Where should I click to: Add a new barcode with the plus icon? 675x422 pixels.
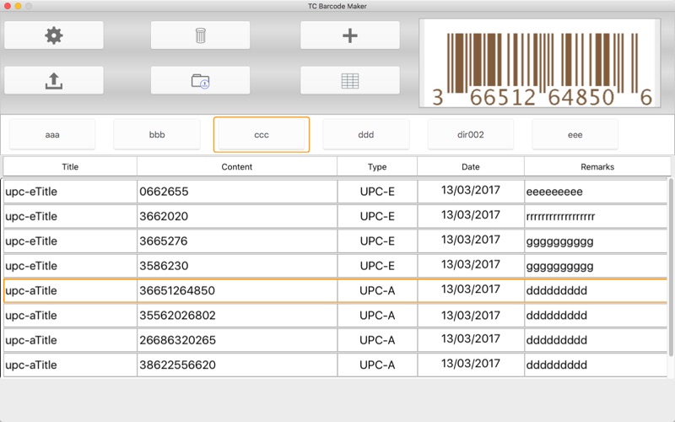coord(350,35)
